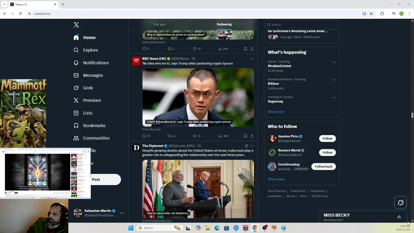Show more accounts to follow

[x=276, y=179]
